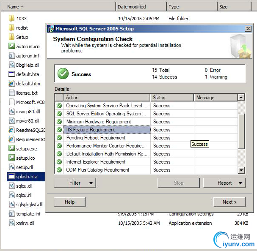Click the SQL Server Setup title bar icon
Screen dimensions: 257x251
pyautogui.click(x=51, y=29)
